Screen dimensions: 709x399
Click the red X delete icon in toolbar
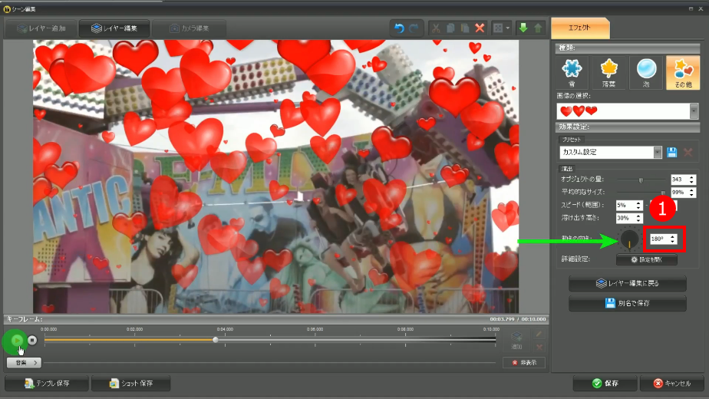pos(480,28)
